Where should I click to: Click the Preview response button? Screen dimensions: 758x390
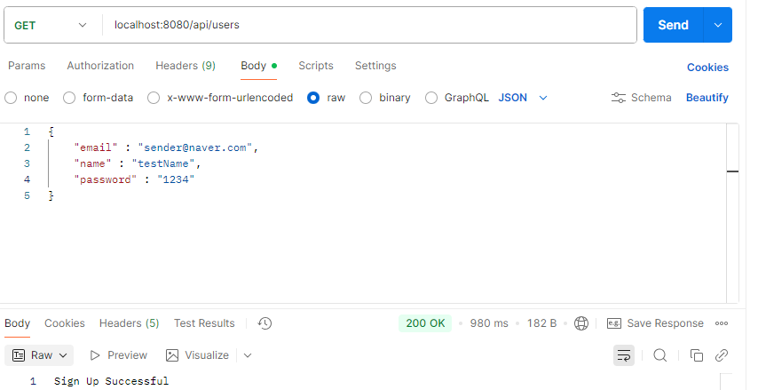pyautogui.click(x=118, y=355)
